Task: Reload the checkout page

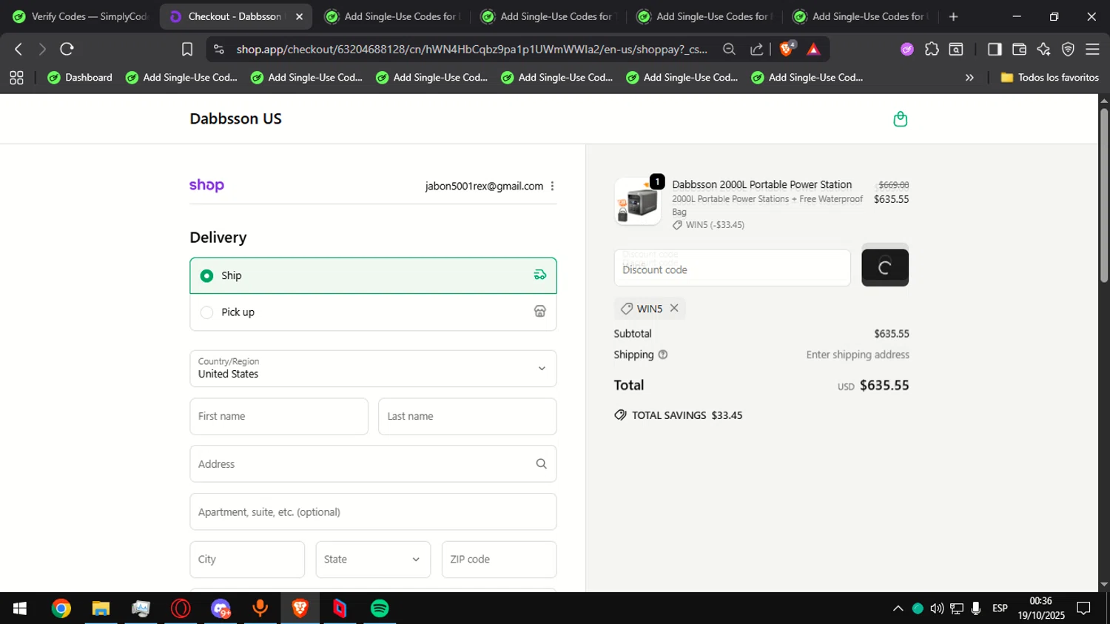Action: pos(67,49)
